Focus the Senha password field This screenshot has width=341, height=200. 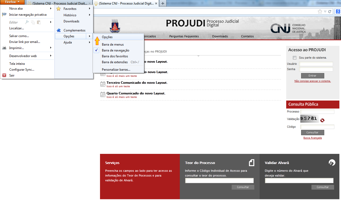pos(316,69)
